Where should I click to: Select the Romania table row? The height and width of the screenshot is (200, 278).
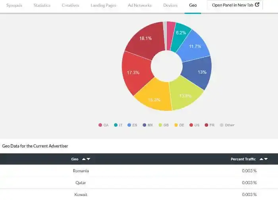click(139, 171)
